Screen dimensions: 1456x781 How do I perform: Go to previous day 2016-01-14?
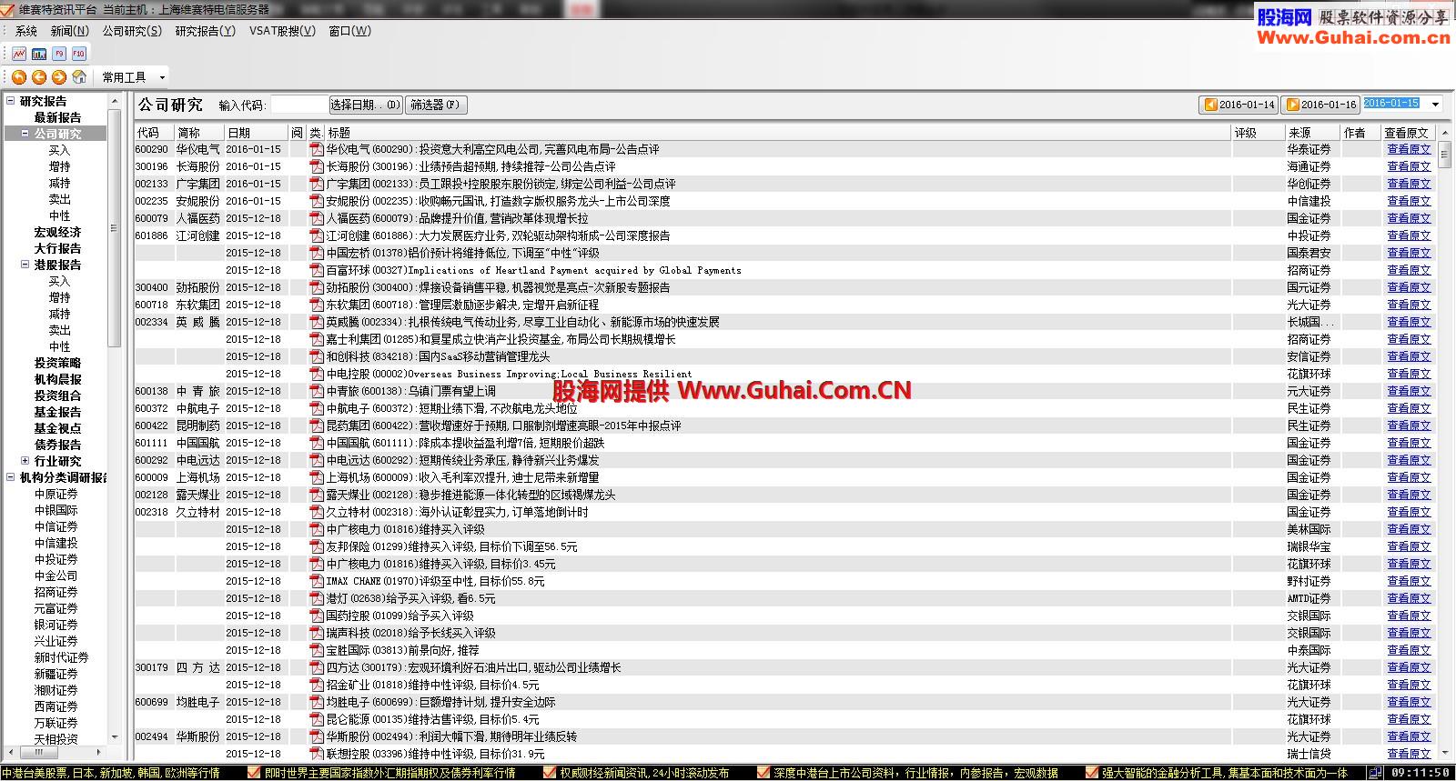tap(1239, 105)
